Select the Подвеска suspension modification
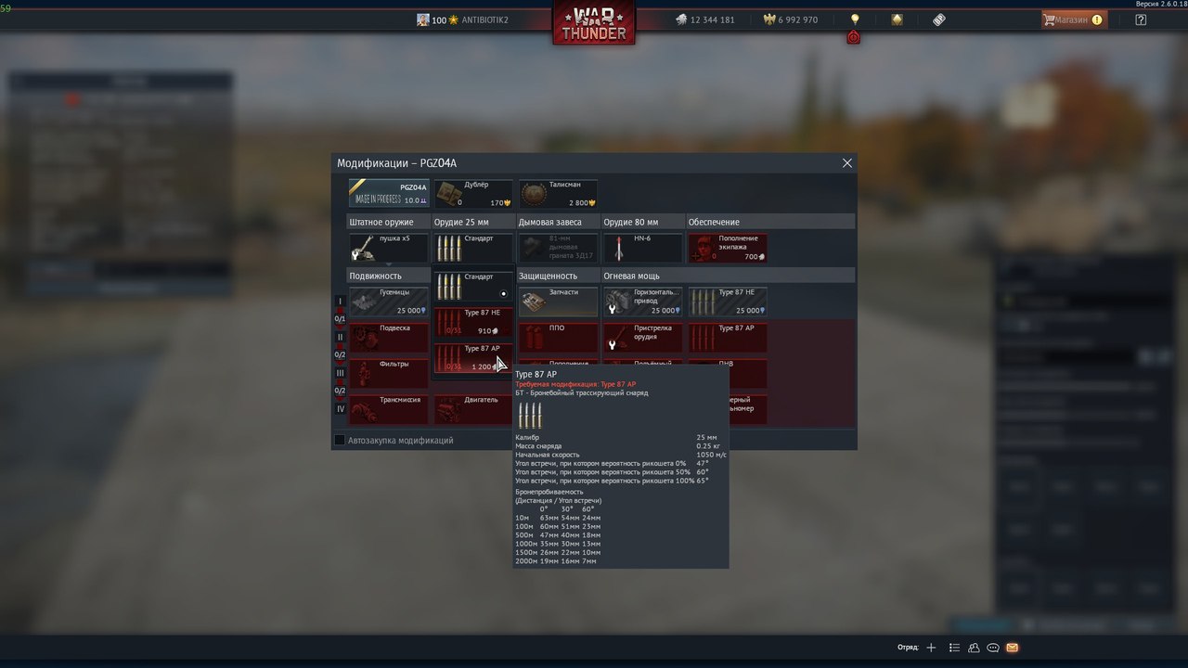This screenshot has width=1188, height=668. [389, 337]
